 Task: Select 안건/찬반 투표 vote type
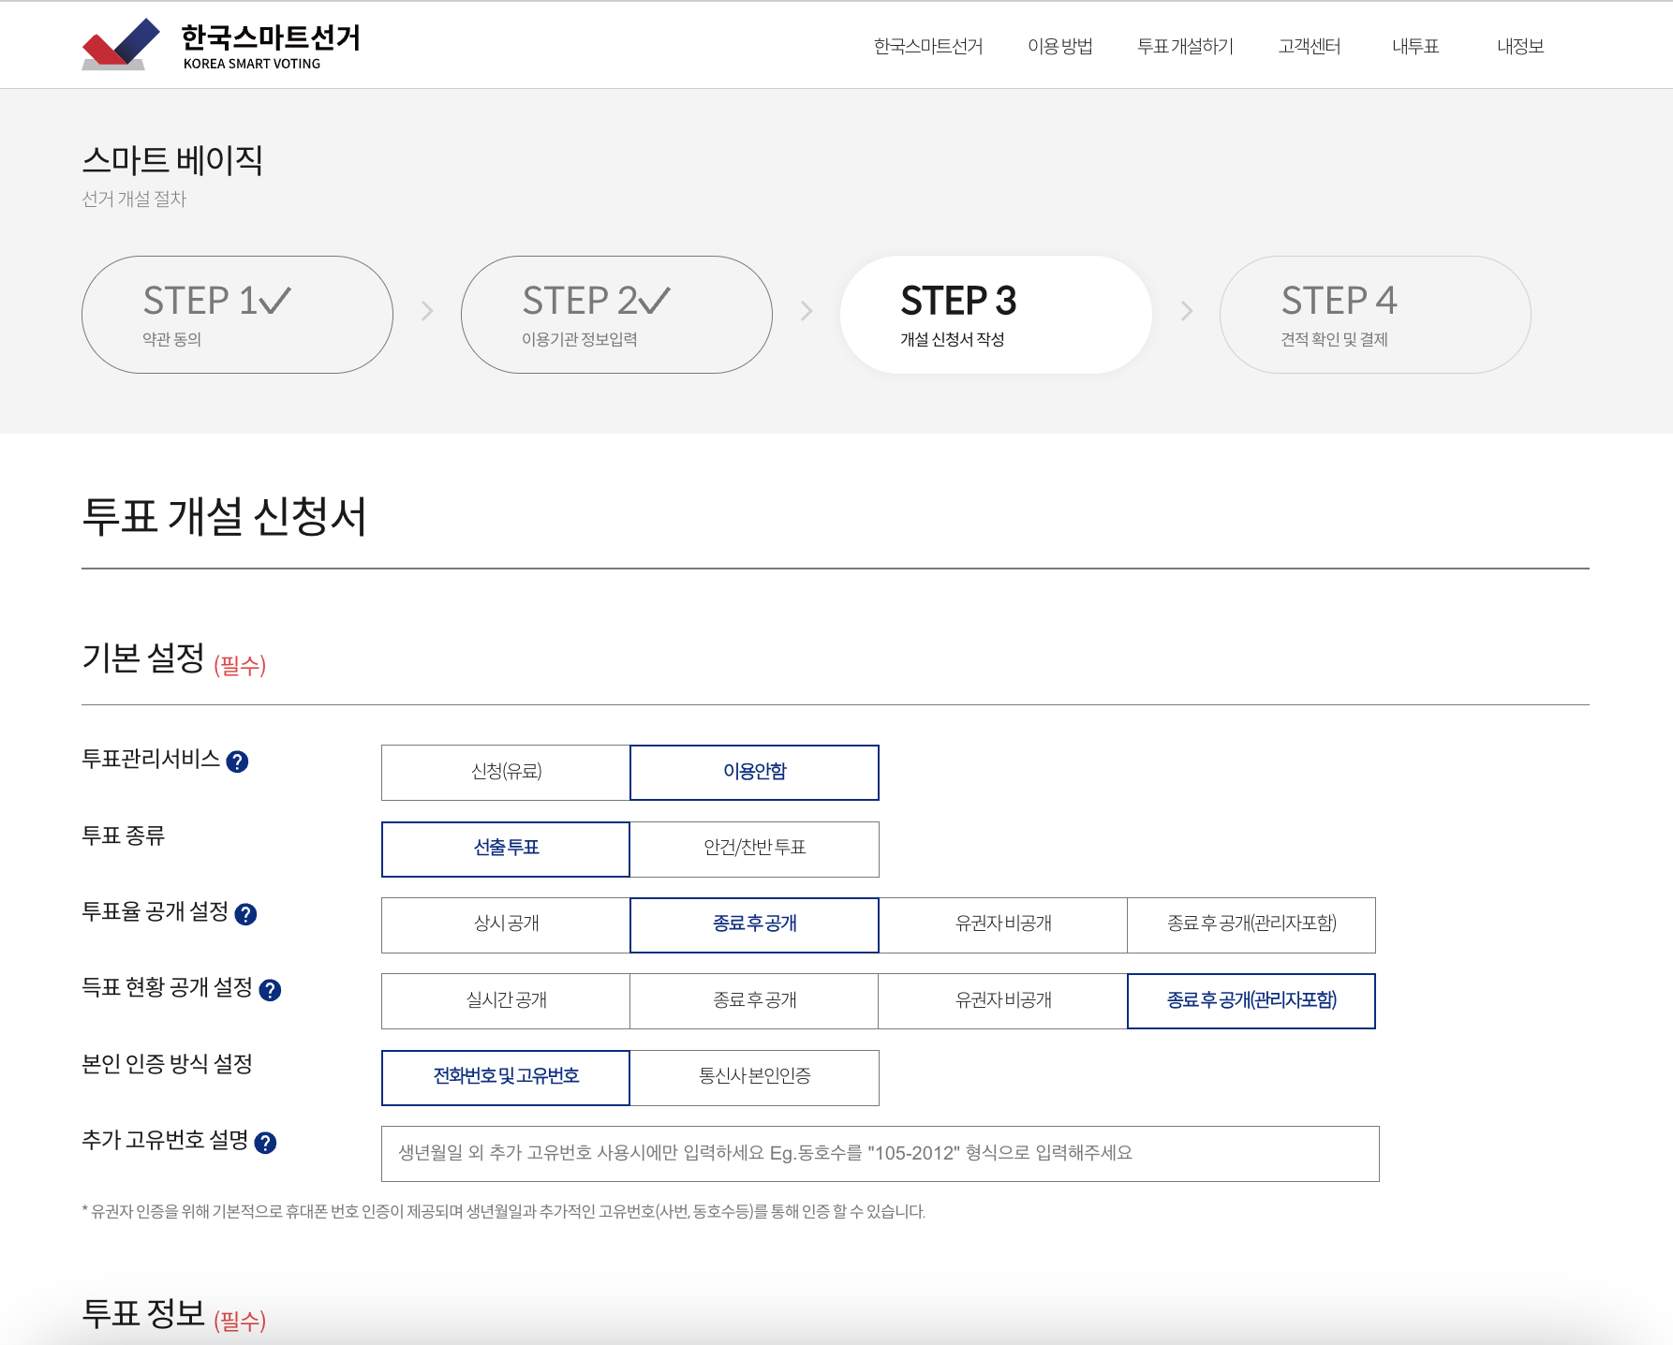755,850
